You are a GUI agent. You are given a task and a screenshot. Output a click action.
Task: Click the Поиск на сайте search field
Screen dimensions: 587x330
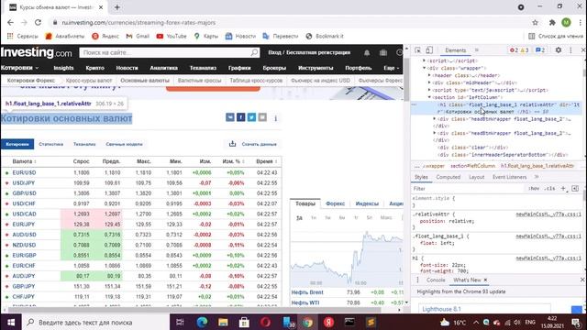pyautogui.click(x=165, y=53)
